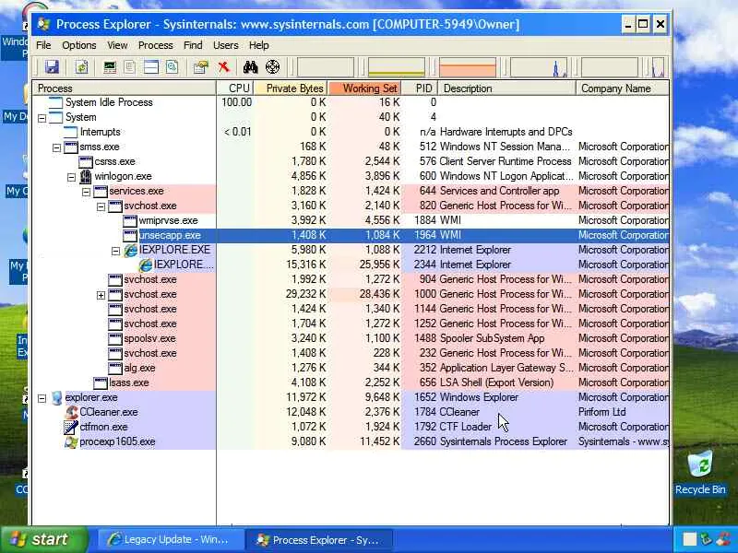738x553 pixels.
Task: Select the spoolsv.exe process
Action: click(351, 338)
